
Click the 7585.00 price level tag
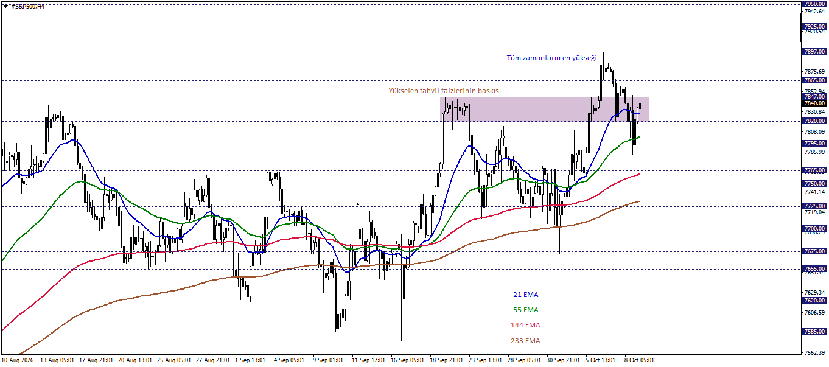(x=814, y=331)
